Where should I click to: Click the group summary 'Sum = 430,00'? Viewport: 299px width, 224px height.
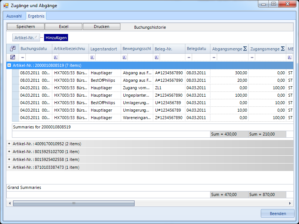point(229,134)
